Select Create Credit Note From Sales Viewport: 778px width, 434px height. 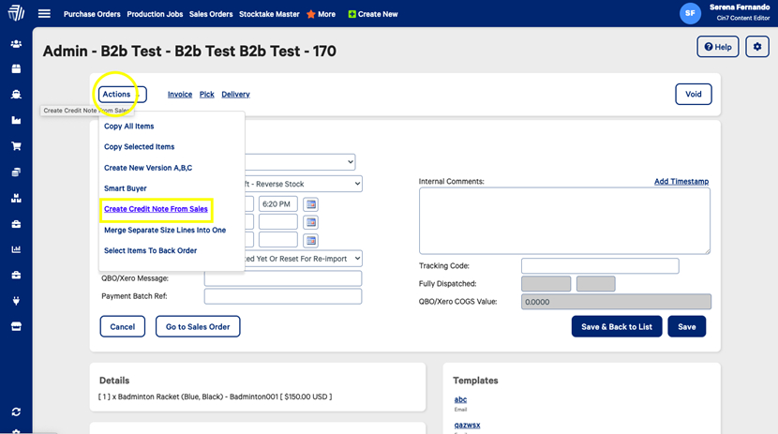(x=156, y=209)
